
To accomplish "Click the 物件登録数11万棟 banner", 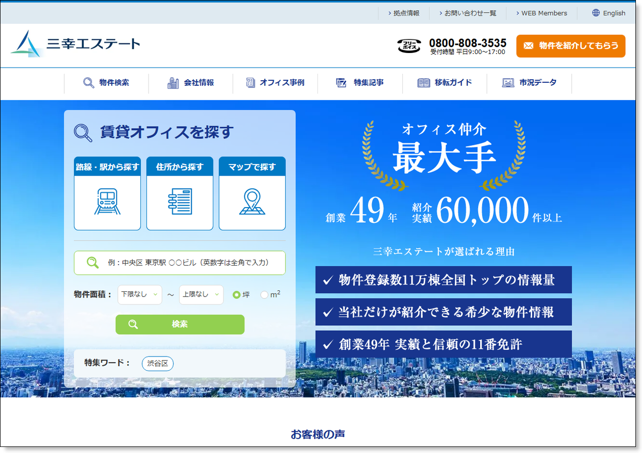I will click(443, 280).
